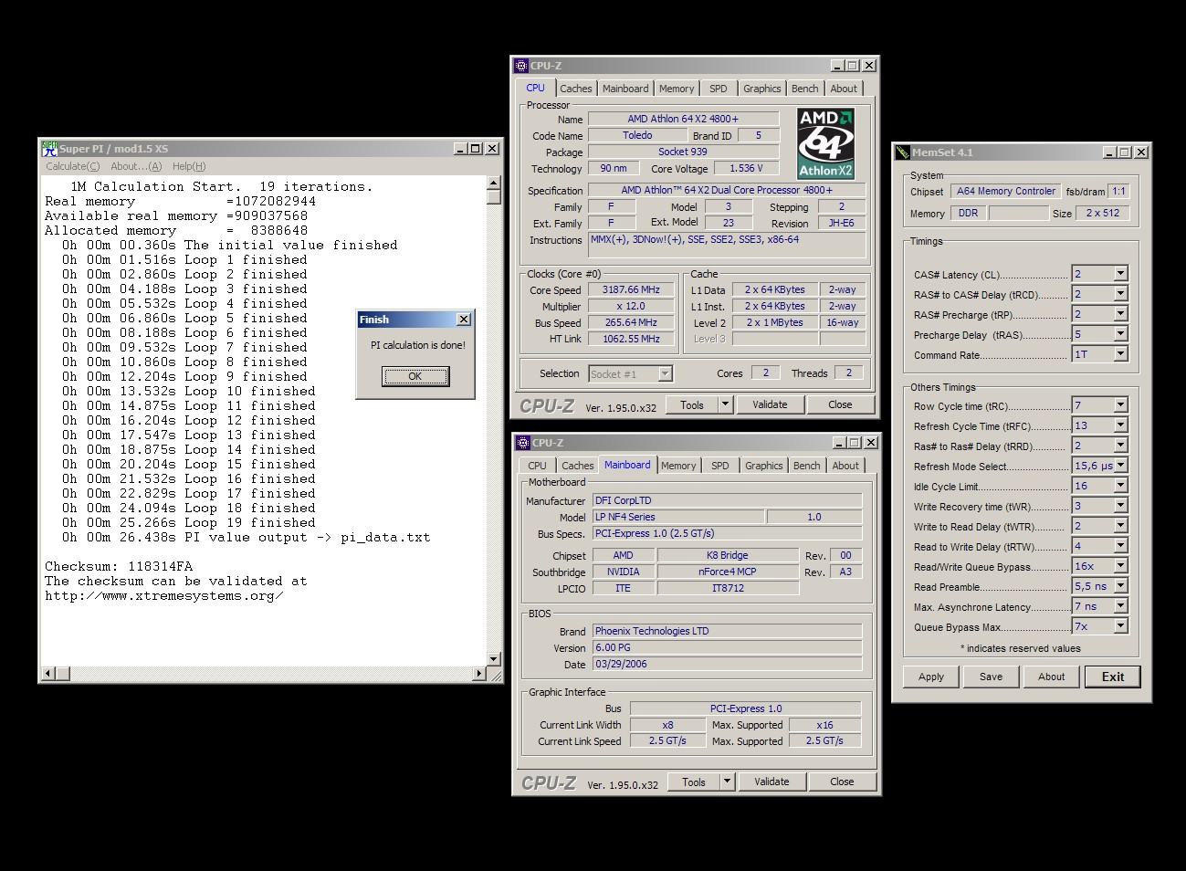Click the Exit button in MemSet
The width and height of the screenshot is (1186, 871).
[1113, 677]
